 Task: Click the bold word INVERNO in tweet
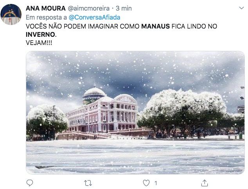[x=41, y=35]
